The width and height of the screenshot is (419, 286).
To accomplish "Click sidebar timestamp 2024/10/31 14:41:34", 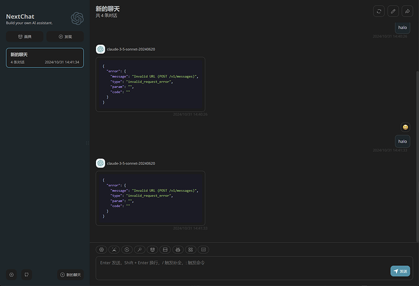I will 62,63.
